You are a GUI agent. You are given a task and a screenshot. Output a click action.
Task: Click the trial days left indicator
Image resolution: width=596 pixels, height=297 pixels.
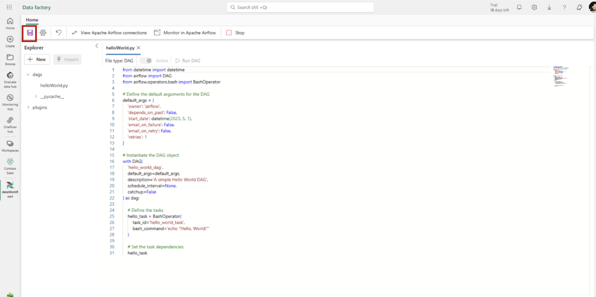pyautogui.click(x=499, y=7)
